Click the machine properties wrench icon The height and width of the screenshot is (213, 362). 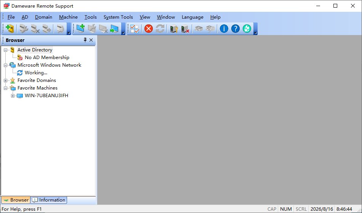92,29
